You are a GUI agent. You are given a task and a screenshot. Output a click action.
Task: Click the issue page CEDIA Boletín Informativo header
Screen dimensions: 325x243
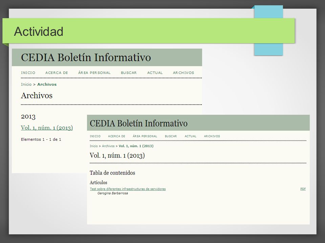[138, 124]
